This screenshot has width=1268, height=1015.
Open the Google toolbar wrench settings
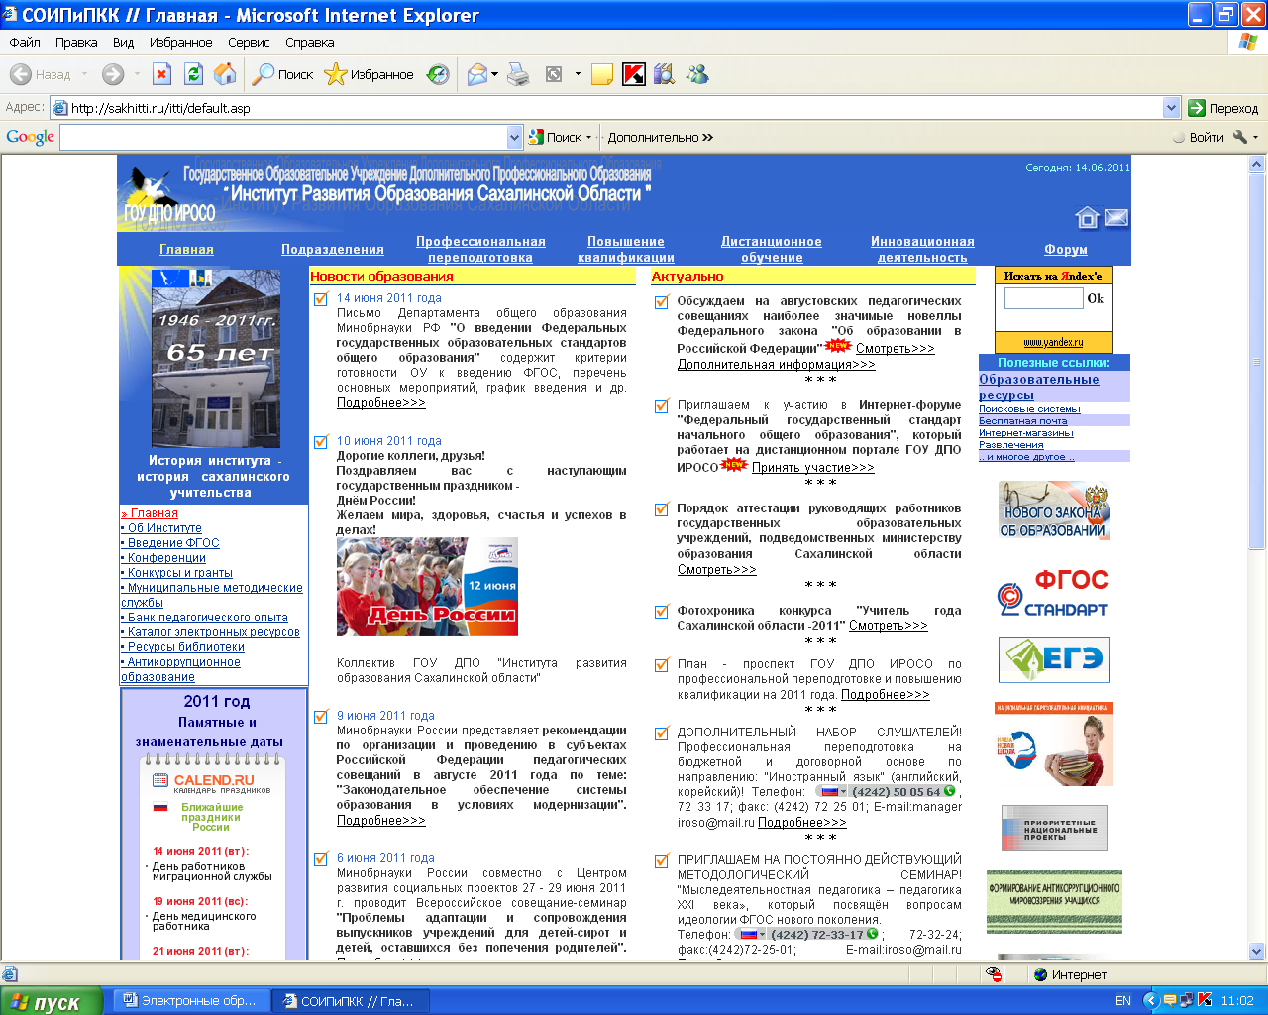coord(1240,138)
